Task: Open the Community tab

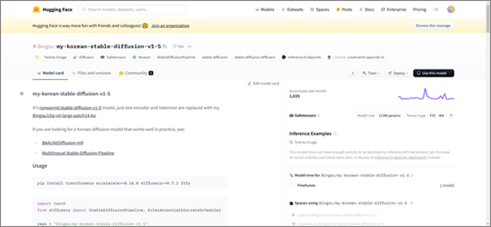Action: tap(136, 73)
